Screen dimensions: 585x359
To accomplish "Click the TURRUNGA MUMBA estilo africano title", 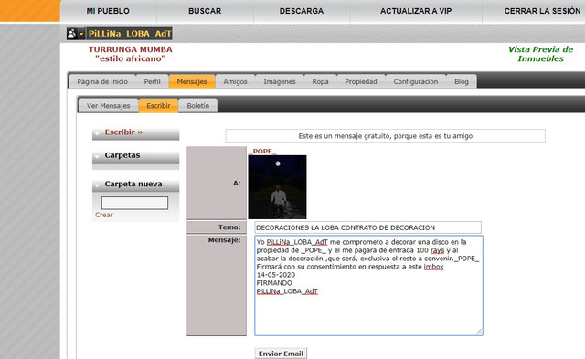I will click(x=130, y=54).
